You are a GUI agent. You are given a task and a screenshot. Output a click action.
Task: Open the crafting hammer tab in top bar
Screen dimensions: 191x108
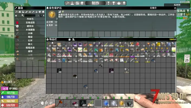point(67,3)
